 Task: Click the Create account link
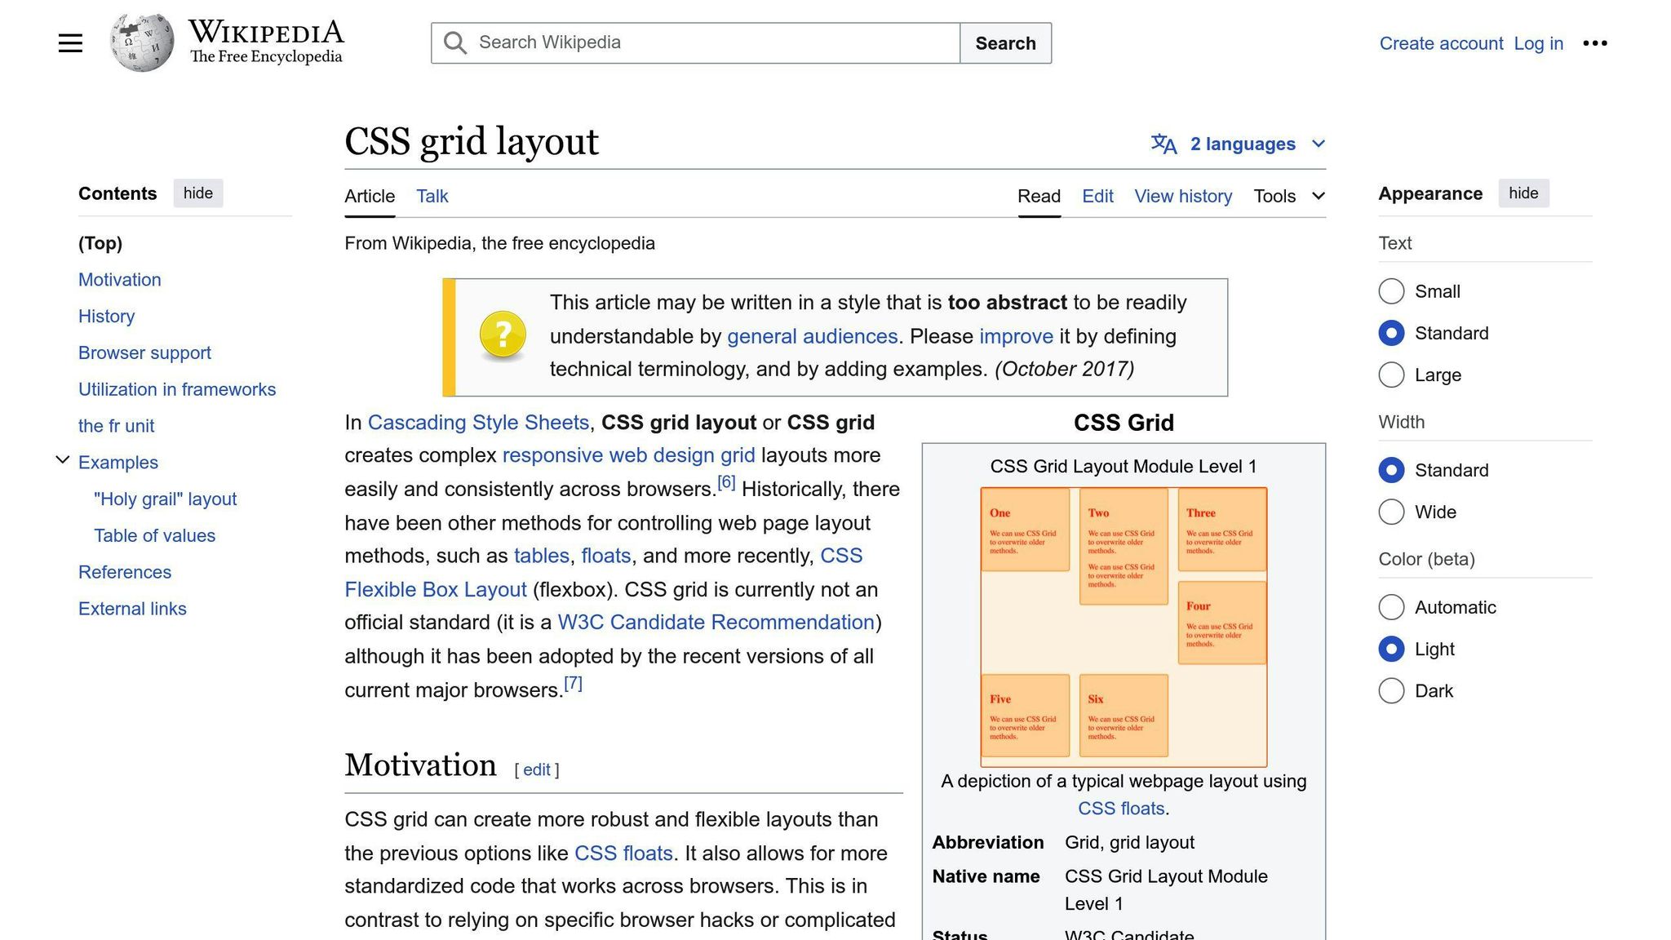(1441, 43)
